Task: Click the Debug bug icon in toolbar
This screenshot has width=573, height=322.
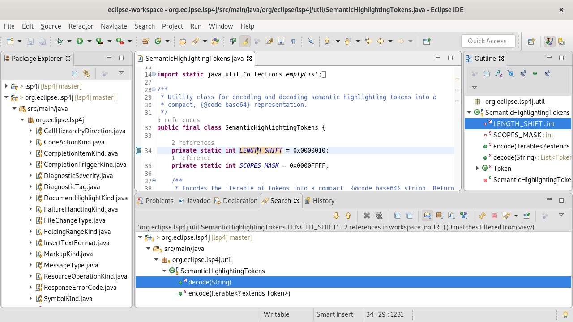Action: pyautogui.click(x=60, y=41)
